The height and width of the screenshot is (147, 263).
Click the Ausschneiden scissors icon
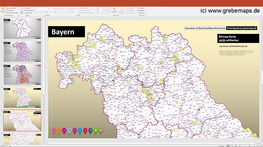tap(7, 8)
